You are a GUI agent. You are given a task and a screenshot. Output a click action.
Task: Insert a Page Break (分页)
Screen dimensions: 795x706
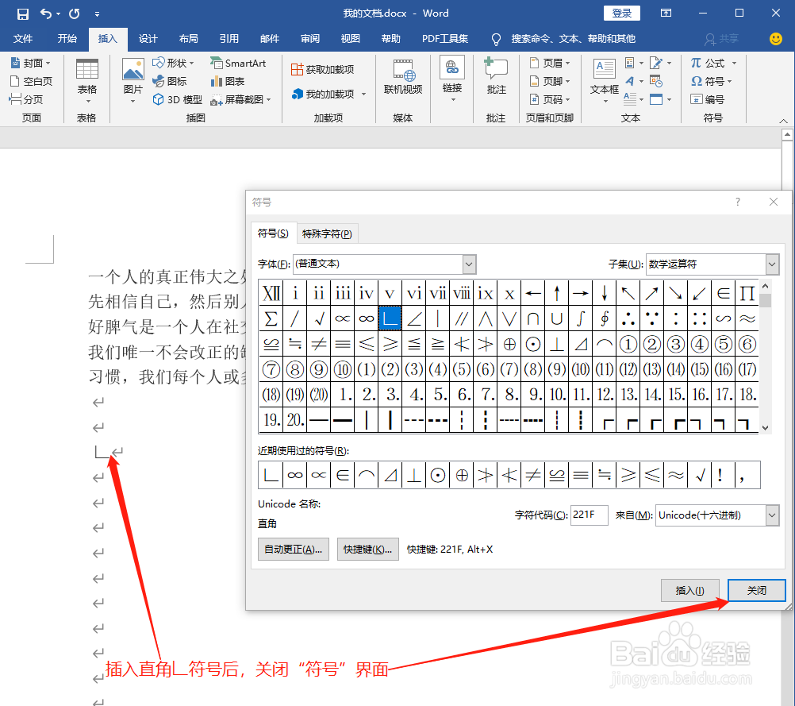[26, 99]
